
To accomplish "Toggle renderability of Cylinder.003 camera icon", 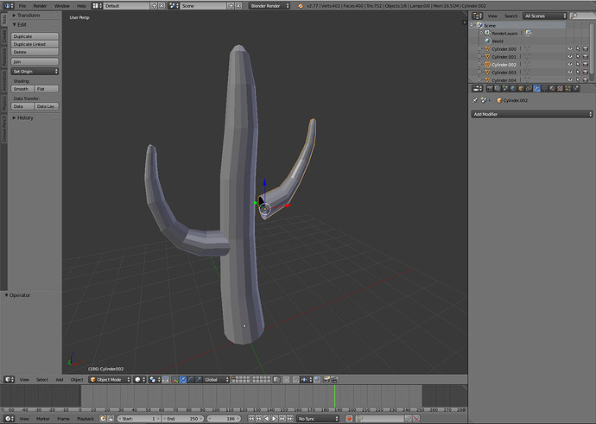I will [x=586, y=73].
